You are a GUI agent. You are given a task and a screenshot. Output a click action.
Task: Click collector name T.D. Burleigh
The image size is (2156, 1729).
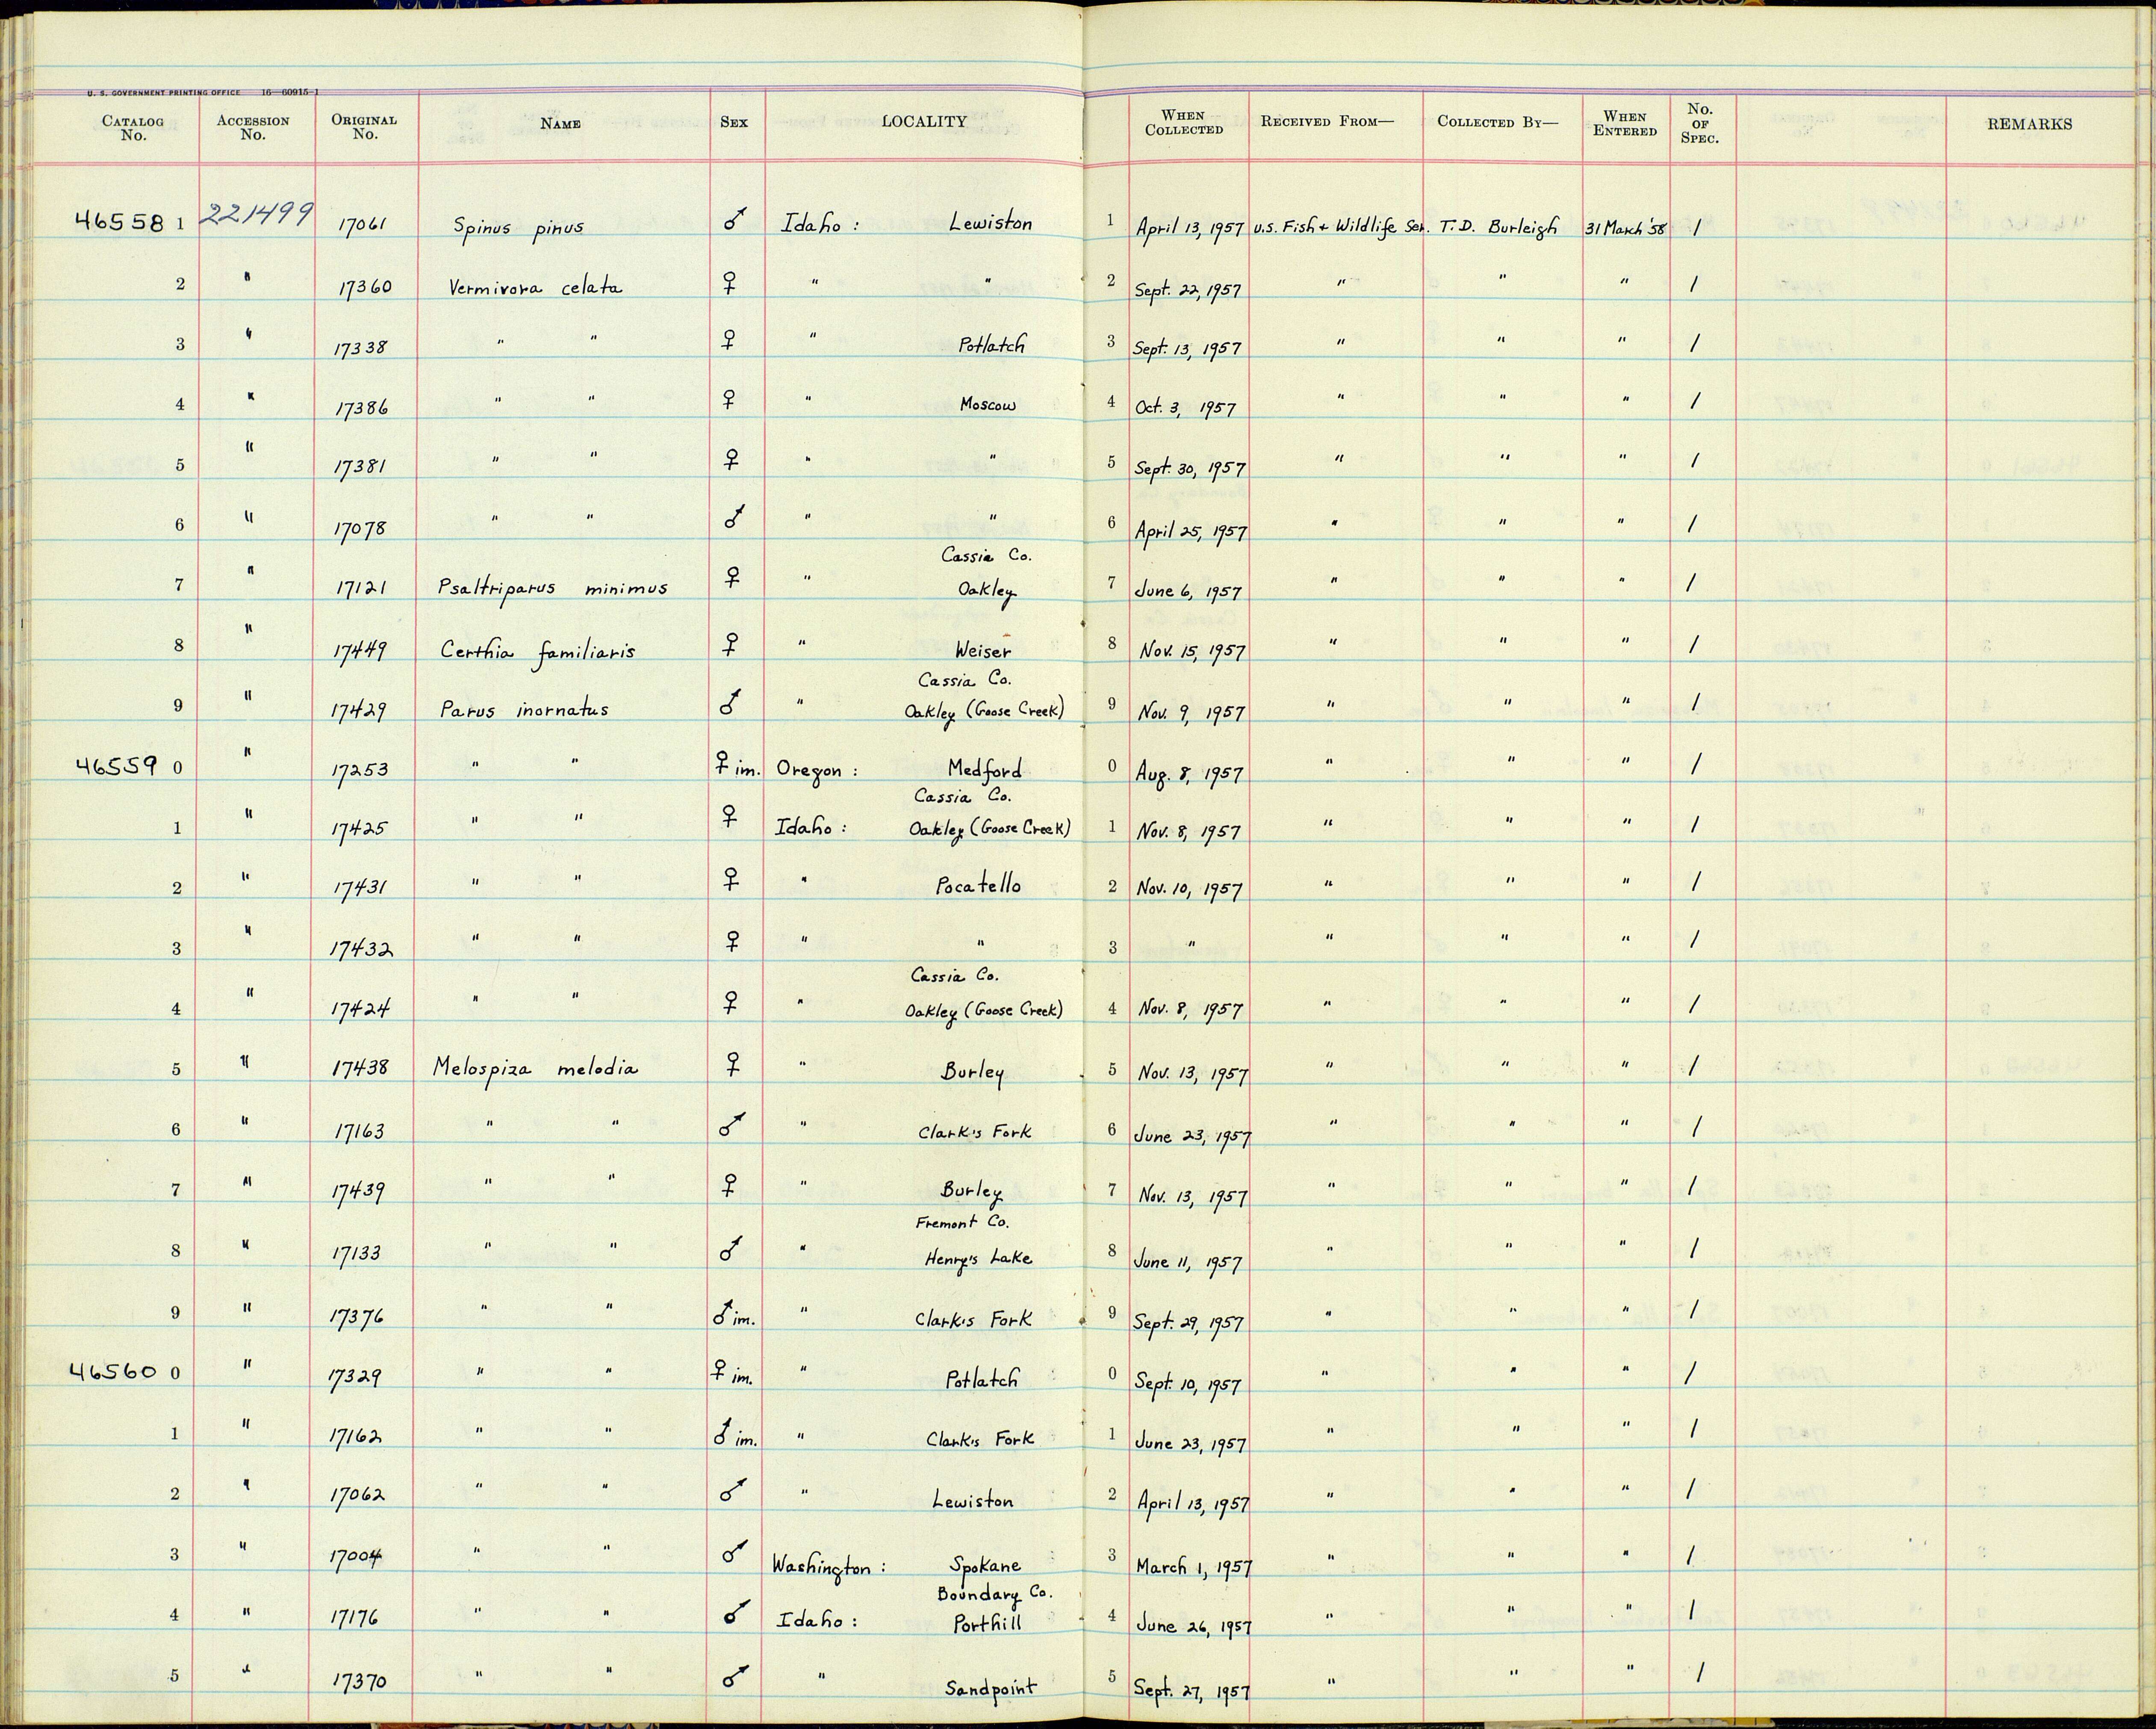click(1498, 227)
